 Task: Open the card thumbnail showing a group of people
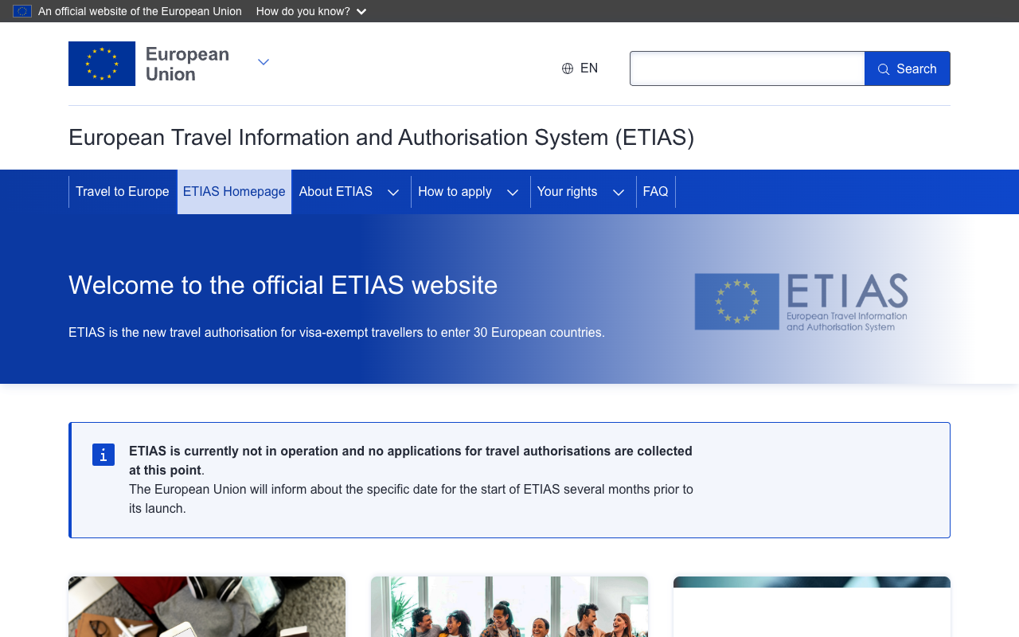[509, 607]
